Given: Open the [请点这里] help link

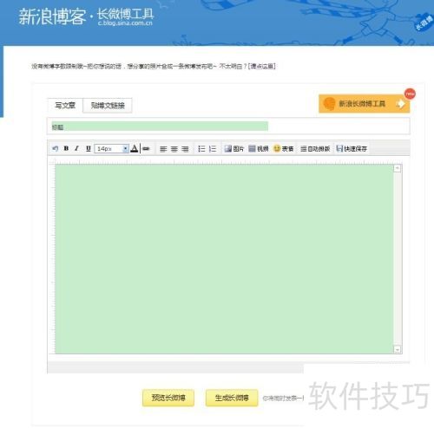Looking at the screenshot, I should (x=262, y=66).
